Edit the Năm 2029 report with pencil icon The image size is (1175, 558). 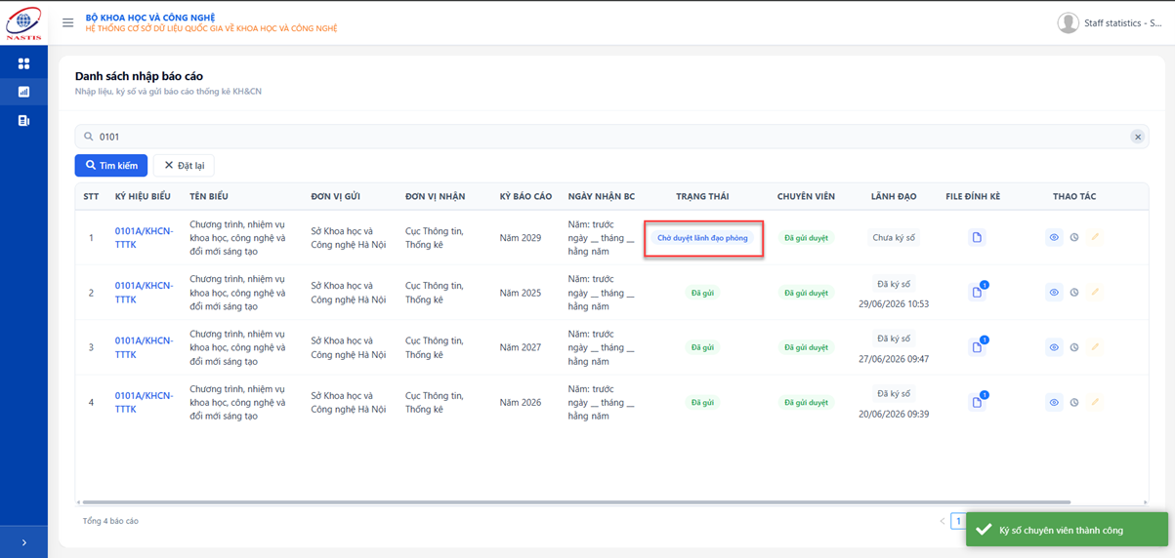click(x=1095, y=237)
